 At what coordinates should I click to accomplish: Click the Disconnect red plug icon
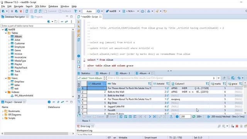(x=21, y=11)
